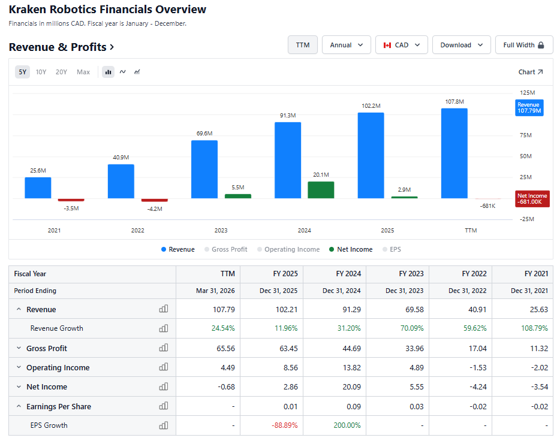
Task: Click the Canadian flag currency icon
Action: pos(387,46)
